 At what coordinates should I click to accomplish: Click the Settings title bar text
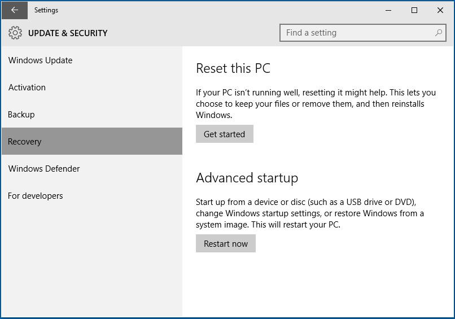tap(46, 10)
